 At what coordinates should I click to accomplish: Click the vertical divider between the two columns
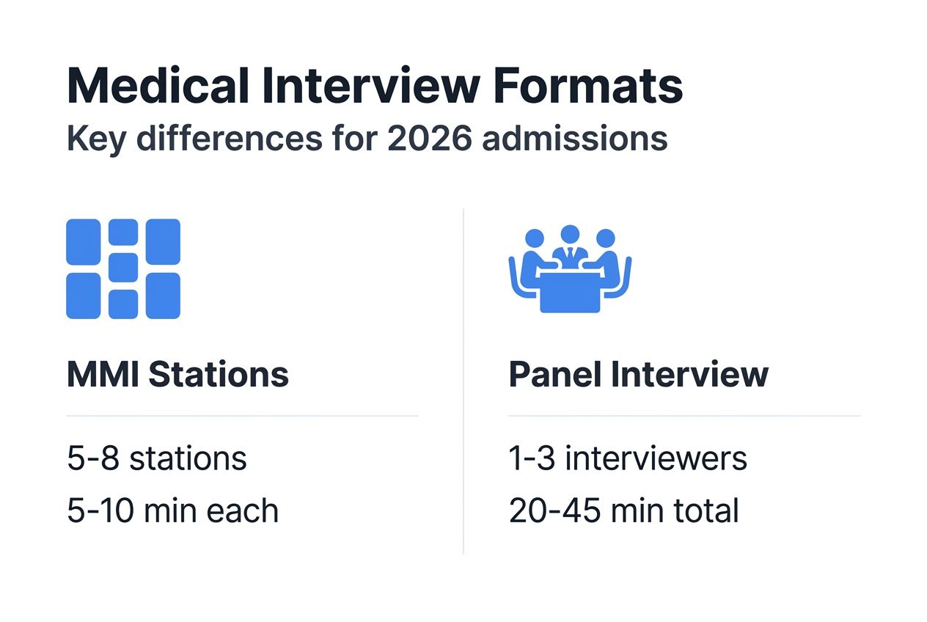pyautogui.click(x=463, y=381)
